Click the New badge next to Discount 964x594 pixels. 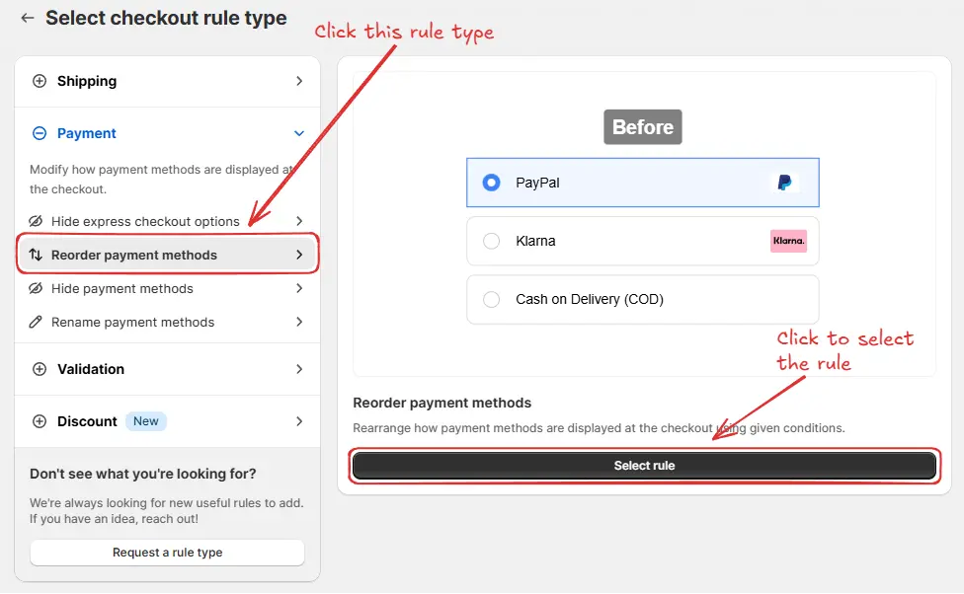point(145,420)
